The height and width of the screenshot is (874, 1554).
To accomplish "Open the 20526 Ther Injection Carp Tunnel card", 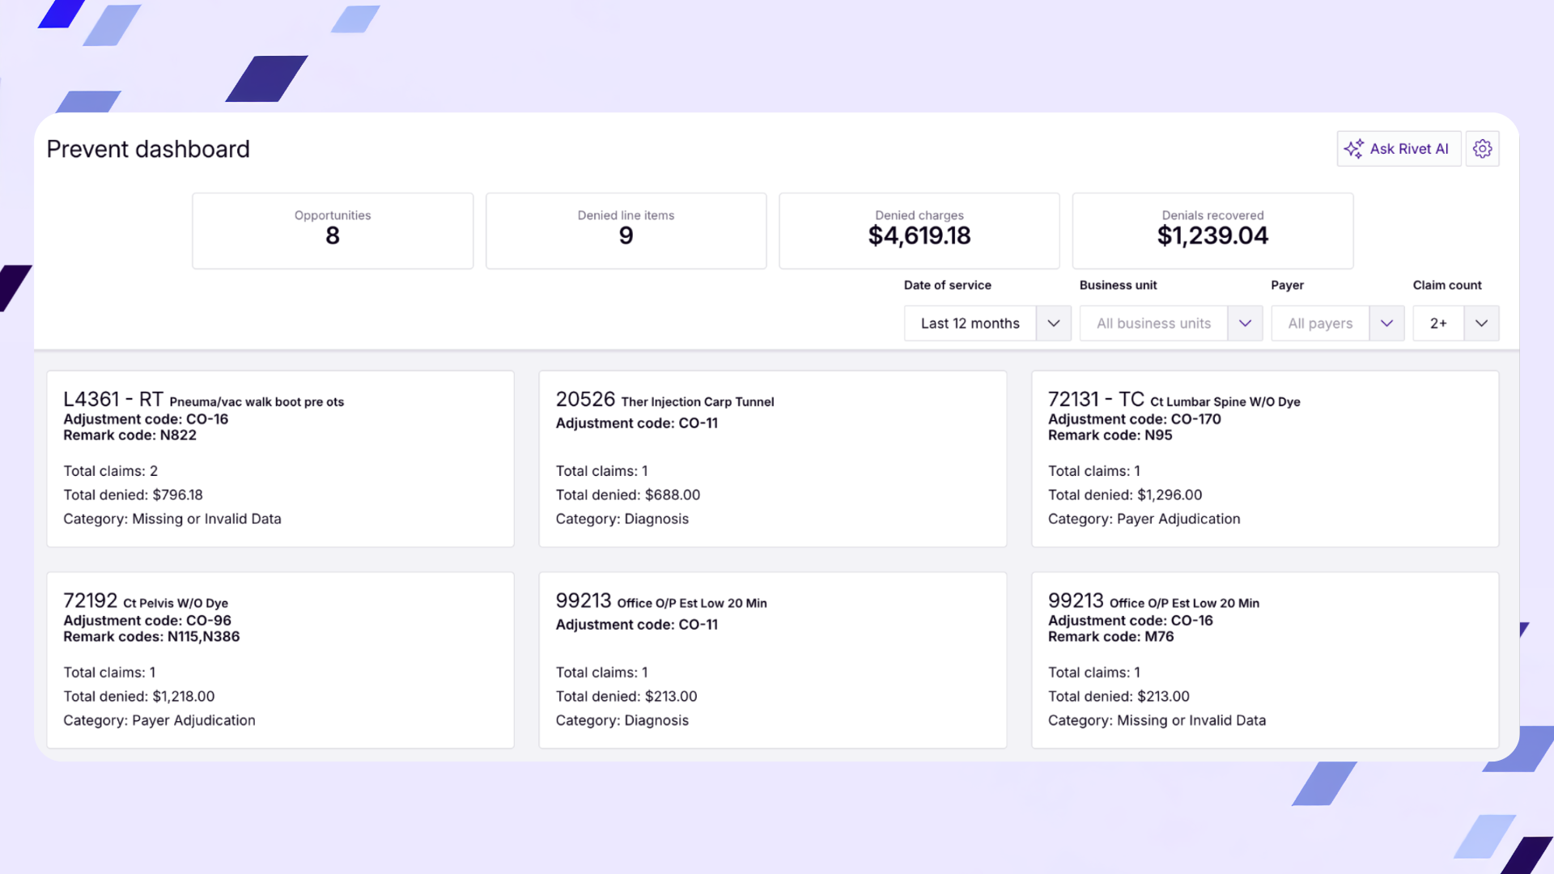I will (x=772, y=459).
